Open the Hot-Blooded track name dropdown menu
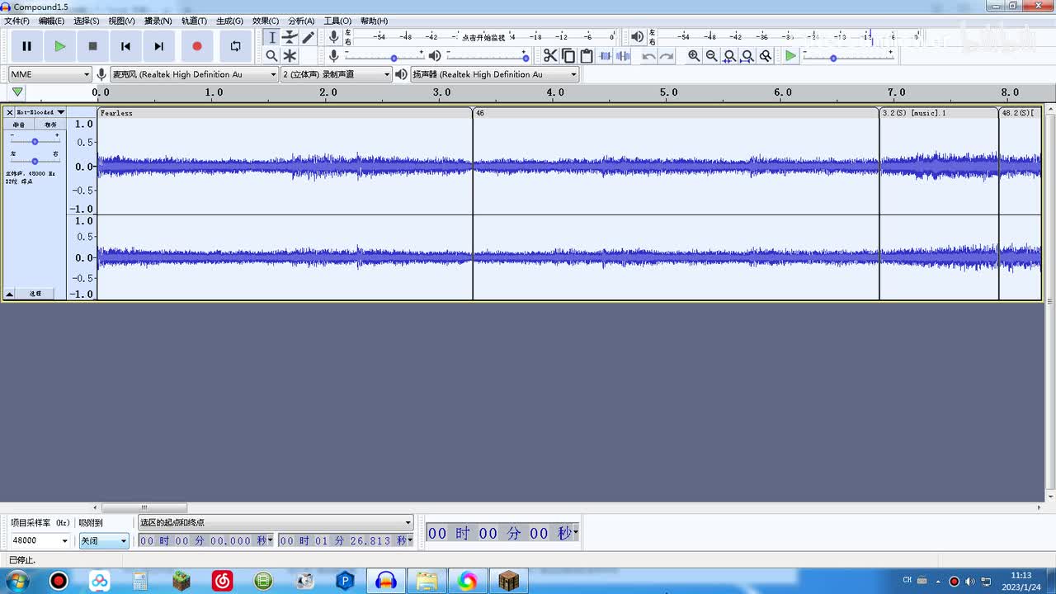 40,112
